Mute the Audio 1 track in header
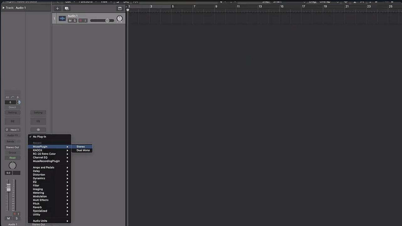The height and width of the screenshot is (226, 402). click(70, 21)
